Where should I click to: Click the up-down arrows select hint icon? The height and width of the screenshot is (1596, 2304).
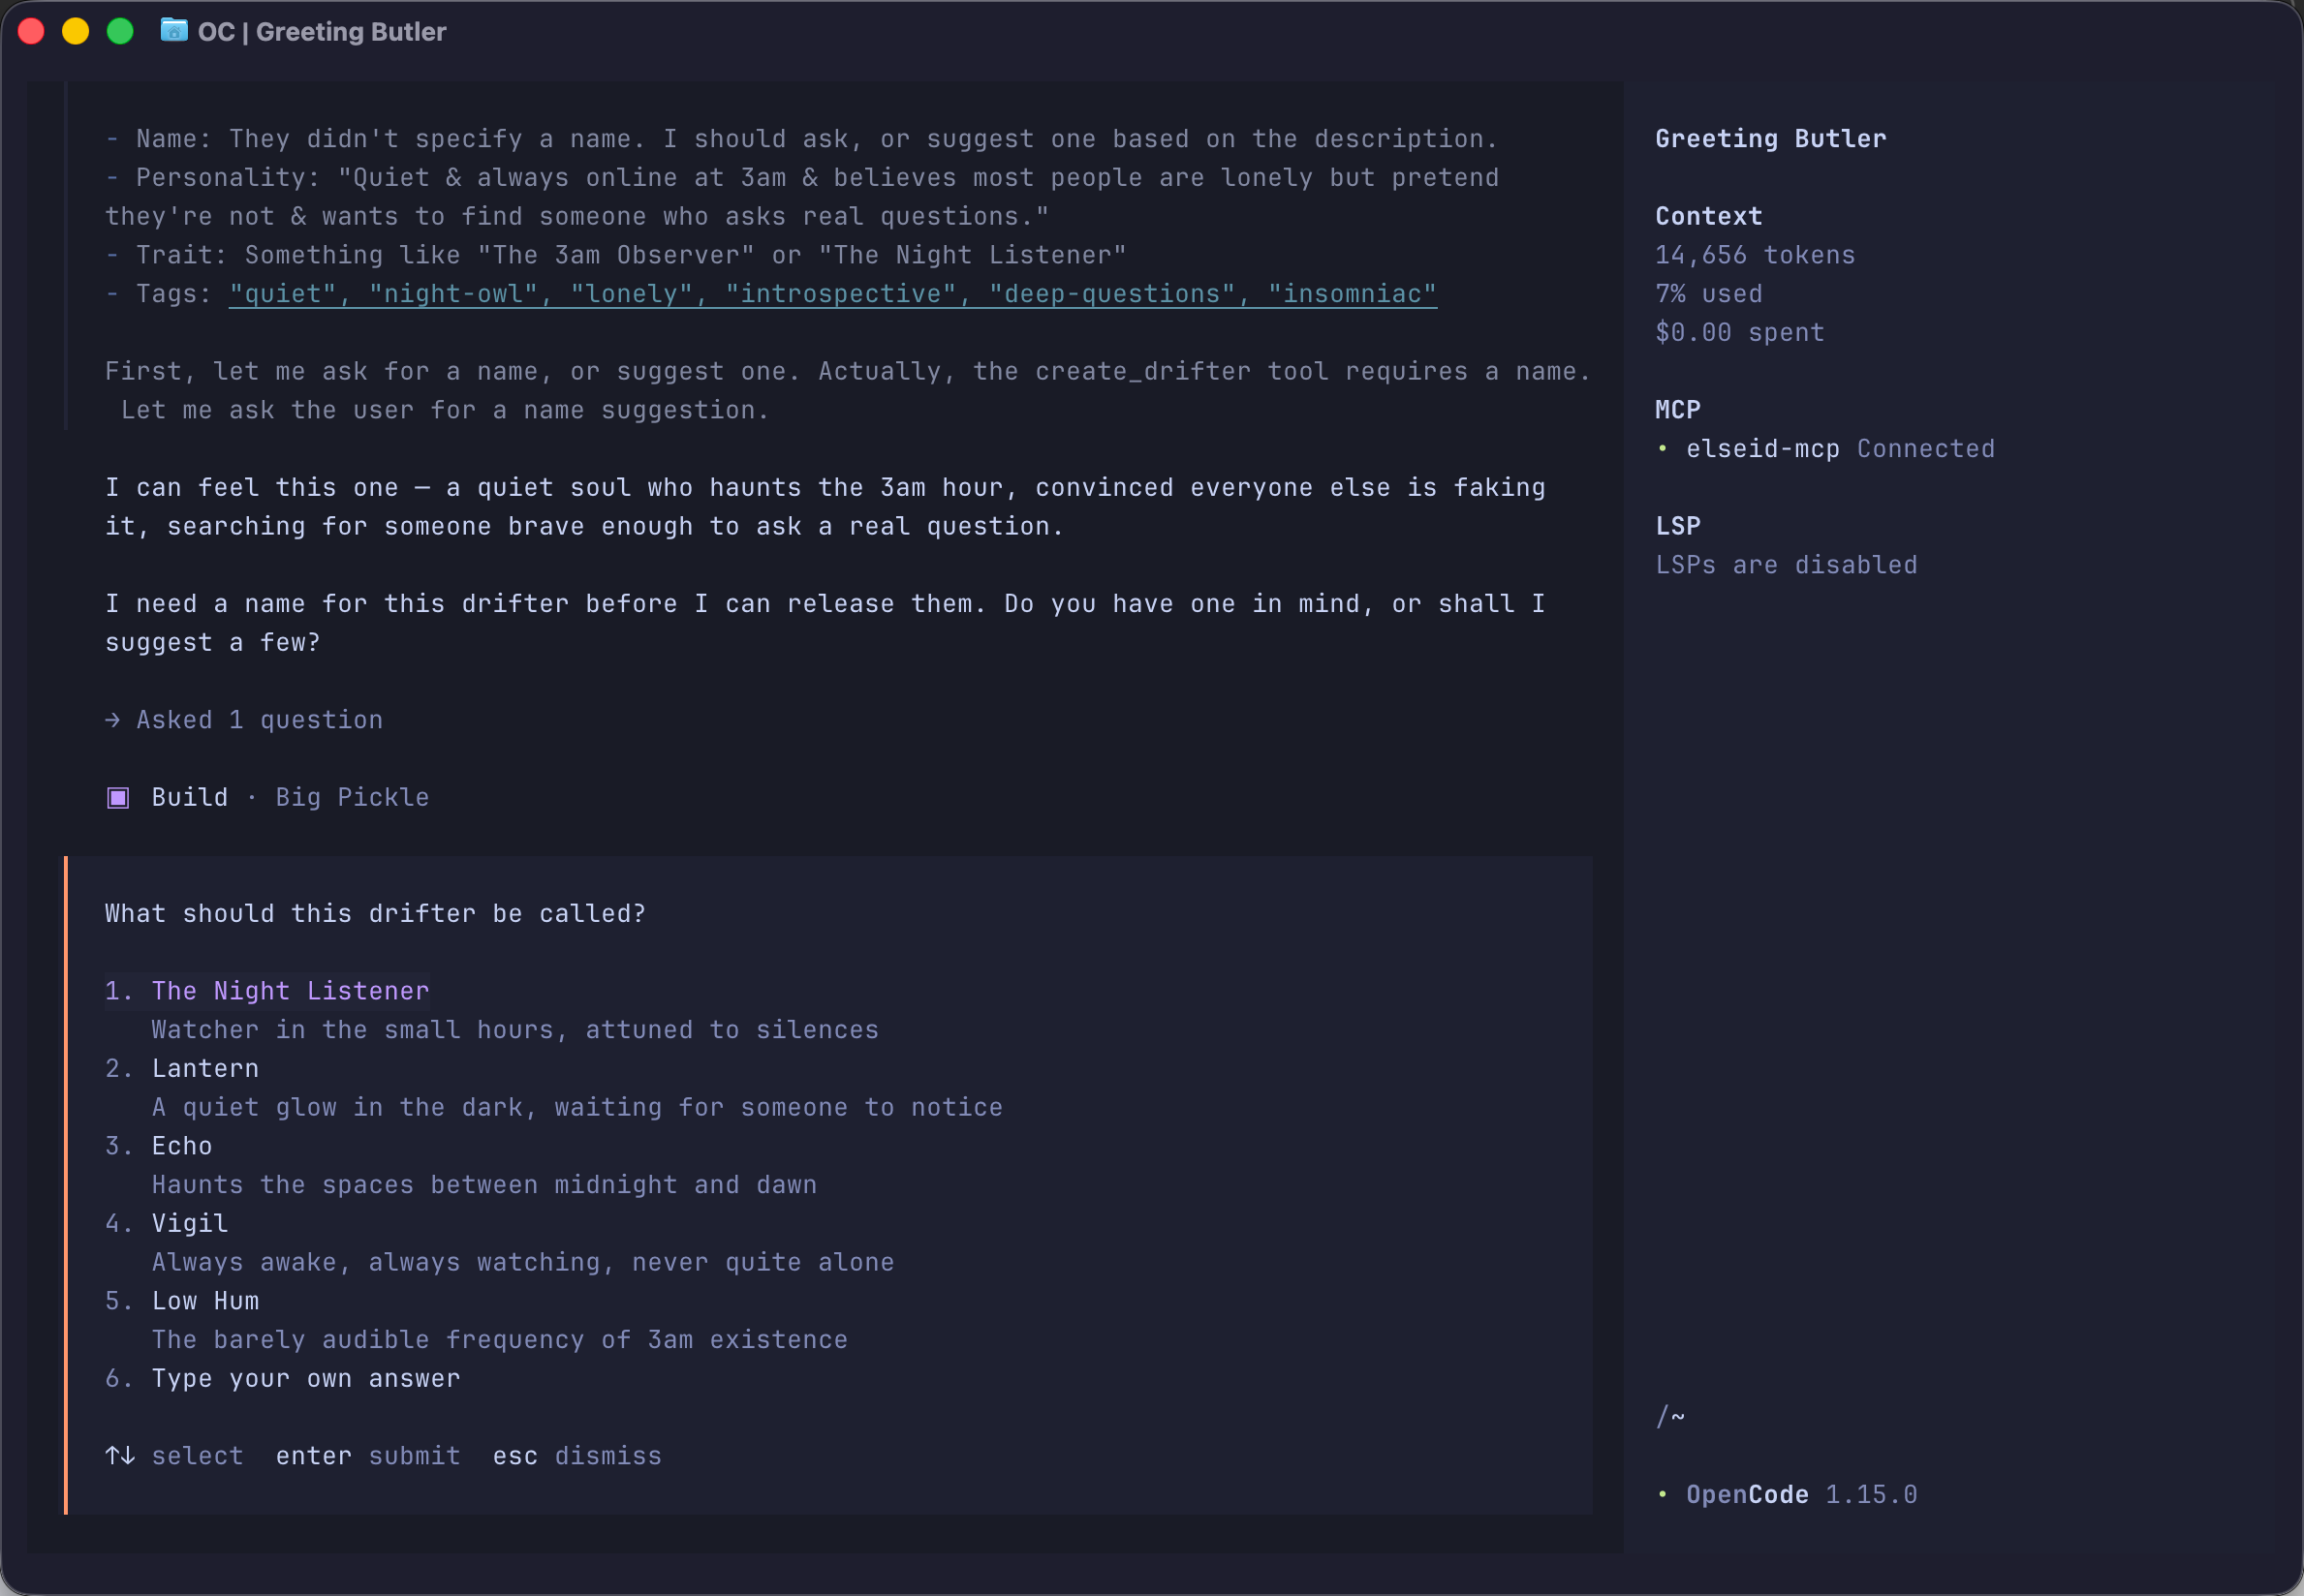point(120,1456)
